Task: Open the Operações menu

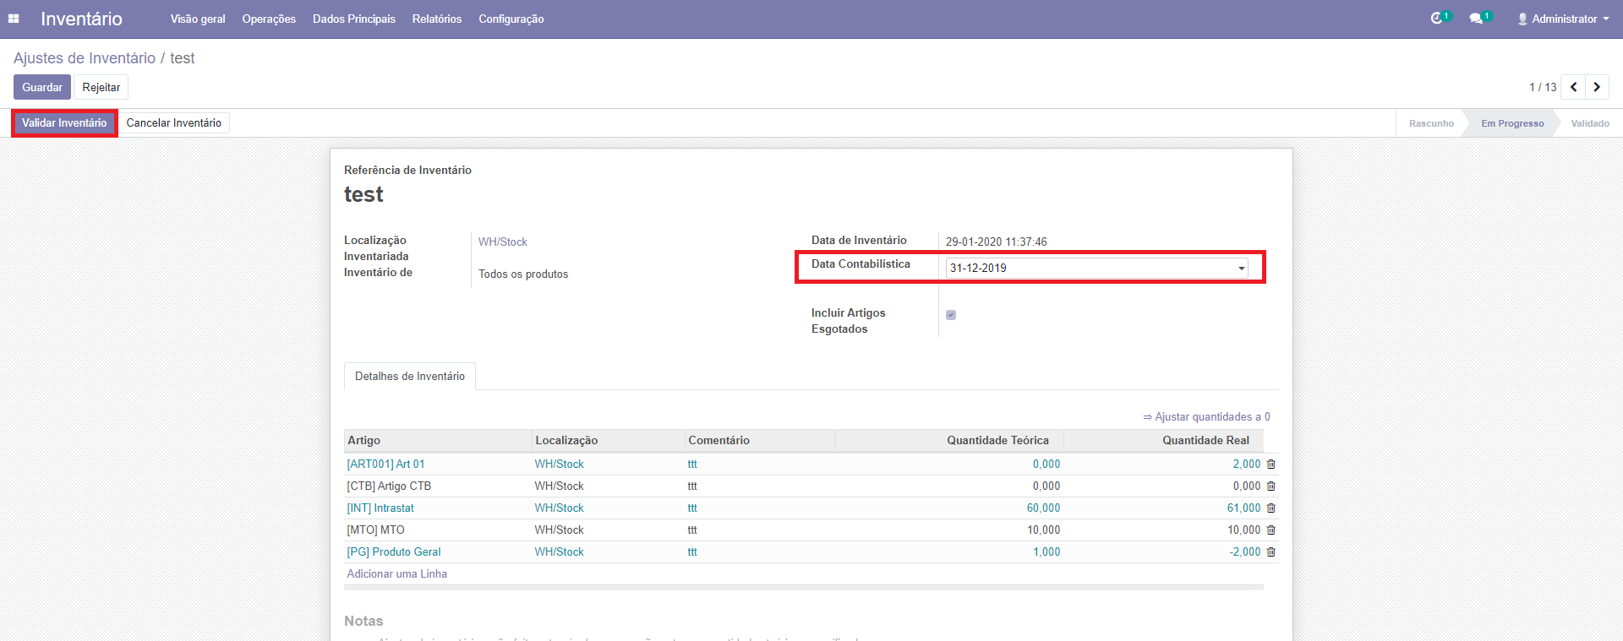Action: 269,19
